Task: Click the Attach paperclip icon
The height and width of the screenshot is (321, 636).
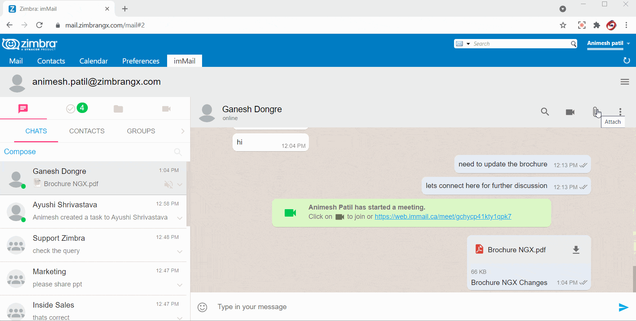Action: pos(595,111)
